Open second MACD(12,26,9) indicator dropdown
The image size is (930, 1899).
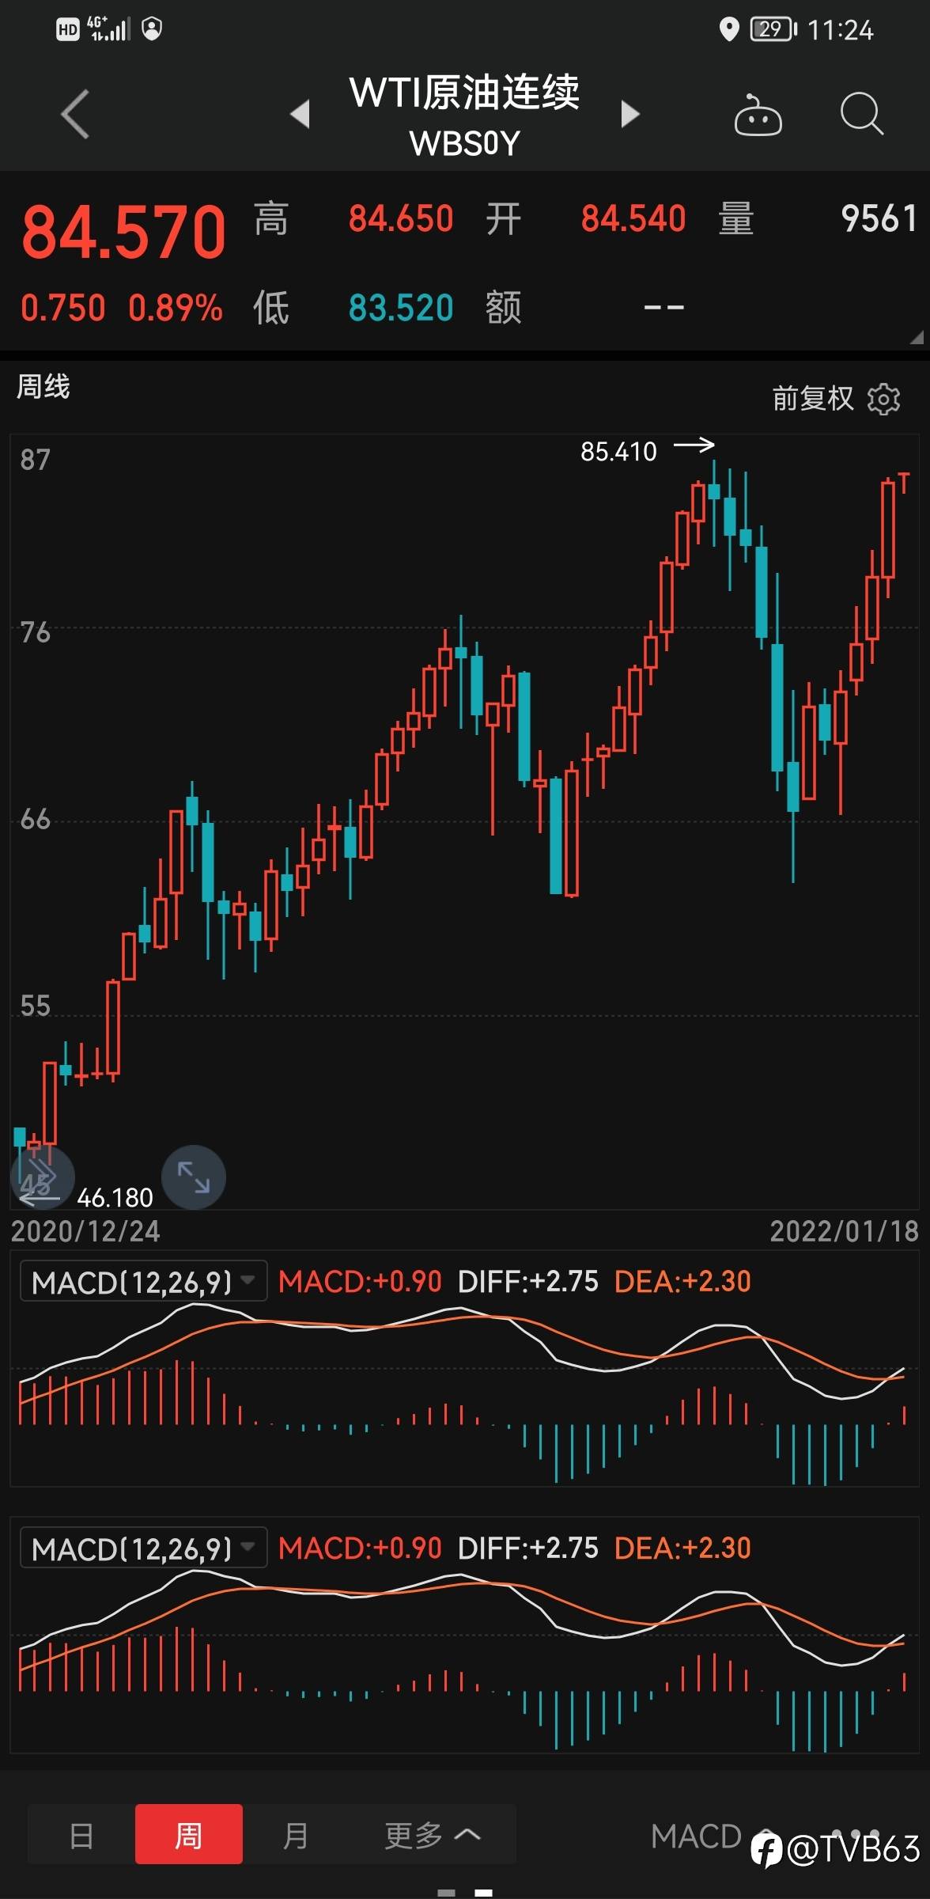pos(143,1548)
